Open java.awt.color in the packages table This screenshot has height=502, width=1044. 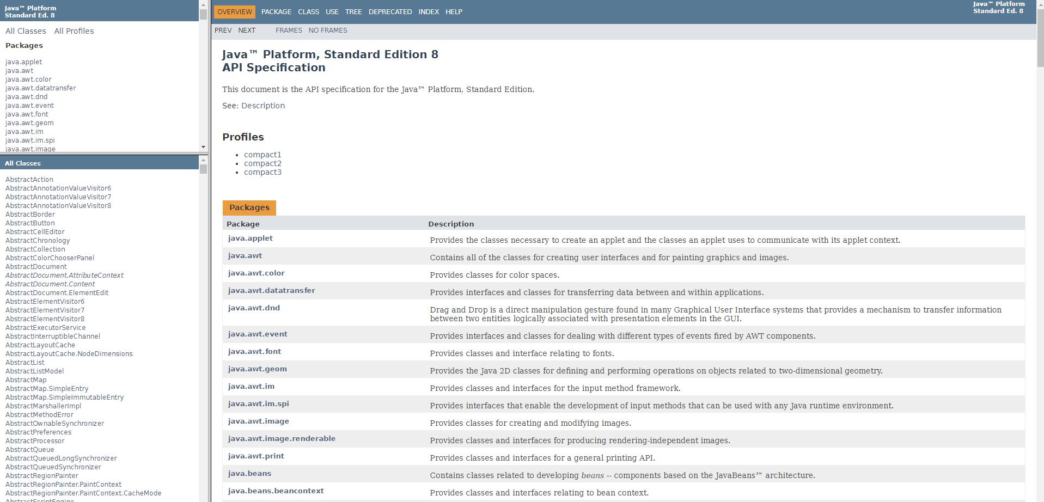pos(257,273)
